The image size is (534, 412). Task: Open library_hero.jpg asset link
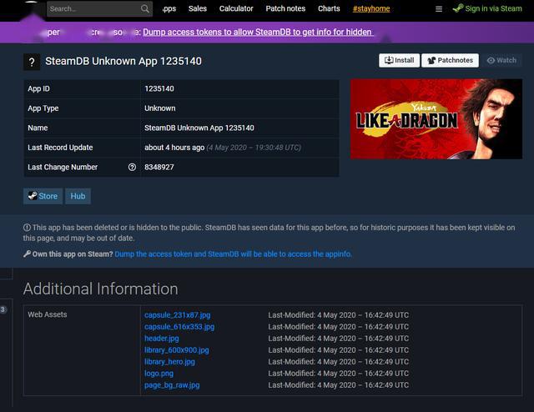click(169, 362)
